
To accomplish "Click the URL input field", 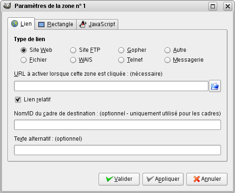I will point(111,86).
